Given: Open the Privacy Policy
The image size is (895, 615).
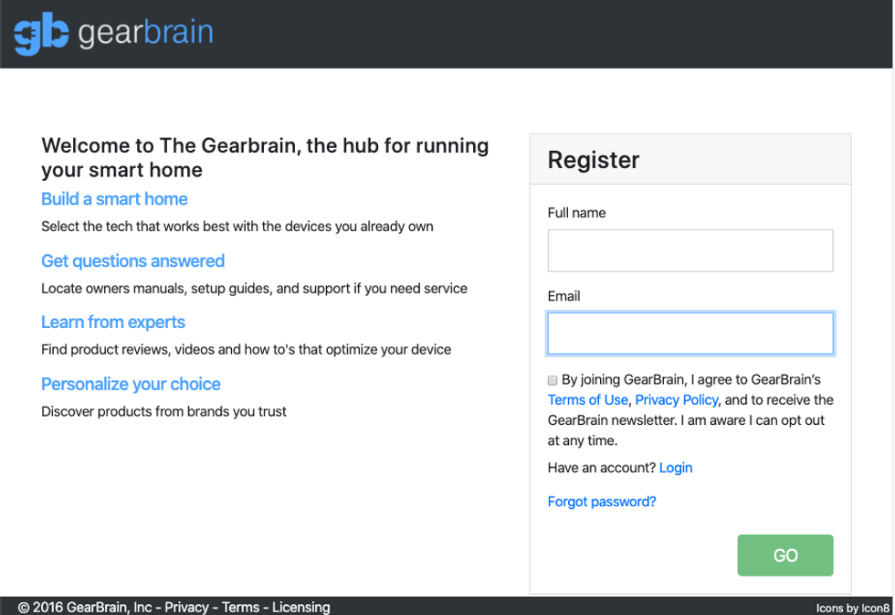Looking at the screenshot, I should click(676, 399).
